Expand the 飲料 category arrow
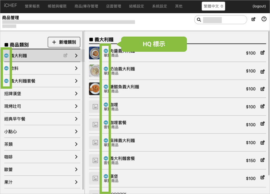 76,68
